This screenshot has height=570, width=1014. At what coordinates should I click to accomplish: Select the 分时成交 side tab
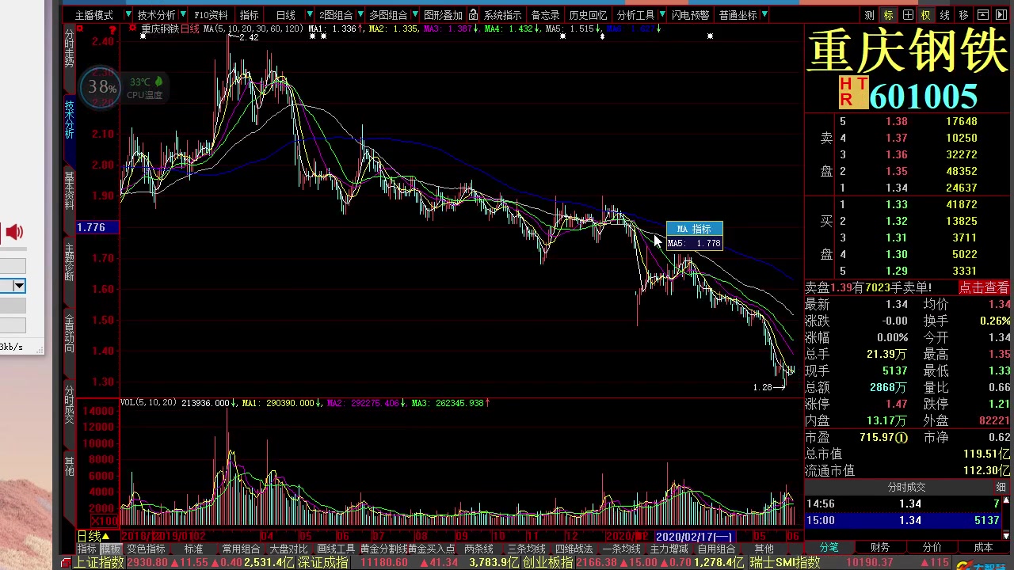click(x=70, y=405)
